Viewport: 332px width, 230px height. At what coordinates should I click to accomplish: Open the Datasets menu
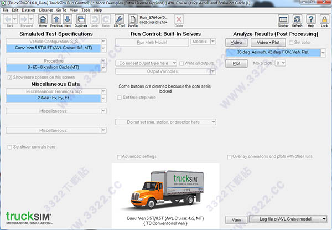coord(29,10)
